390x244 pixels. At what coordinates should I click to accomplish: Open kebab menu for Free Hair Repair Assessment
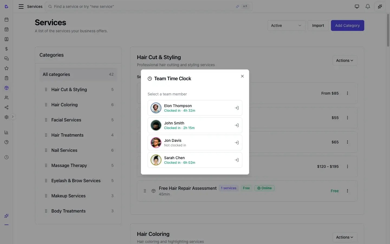coord(347,191)
